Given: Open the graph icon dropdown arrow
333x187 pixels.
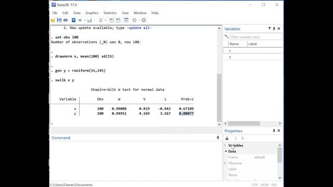Looking at the screenshot, I should coord(94,20).
